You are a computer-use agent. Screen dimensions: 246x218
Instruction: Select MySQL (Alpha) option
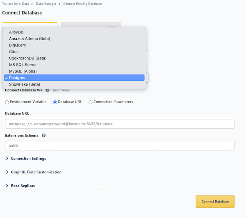coord(74,71)
